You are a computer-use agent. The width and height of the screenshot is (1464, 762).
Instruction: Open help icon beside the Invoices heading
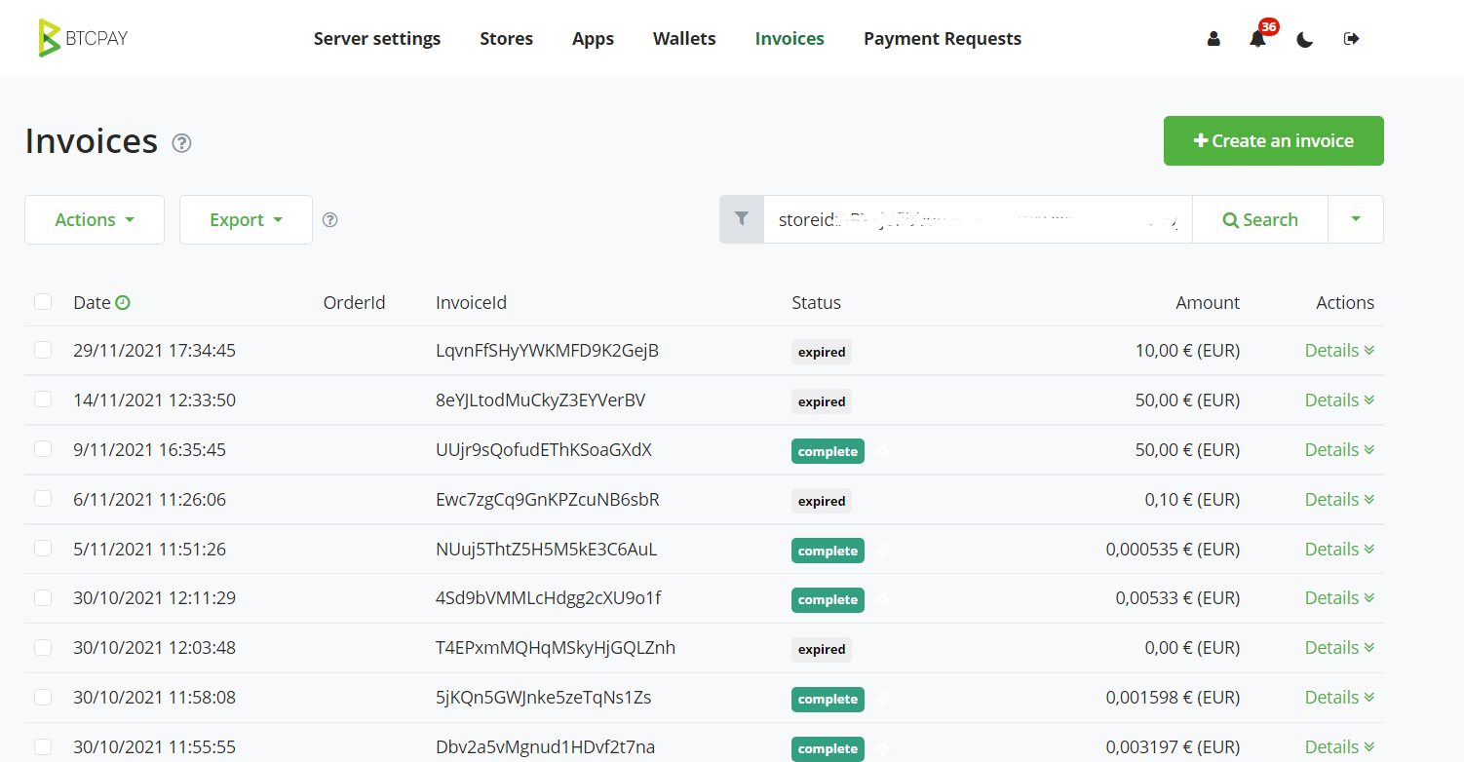click(x=181, y=143)
